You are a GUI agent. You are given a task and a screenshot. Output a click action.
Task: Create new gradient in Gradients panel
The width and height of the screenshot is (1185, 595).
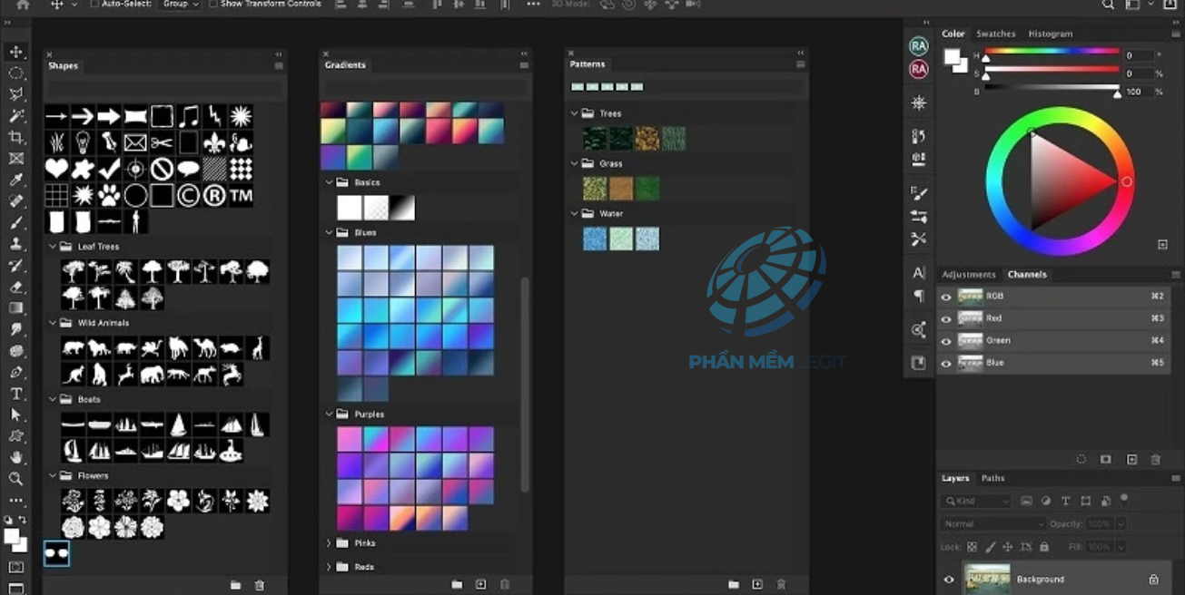(481, 585)
